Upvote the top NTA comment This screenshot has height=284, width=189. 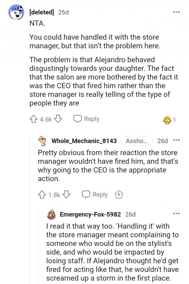point(34,119)
